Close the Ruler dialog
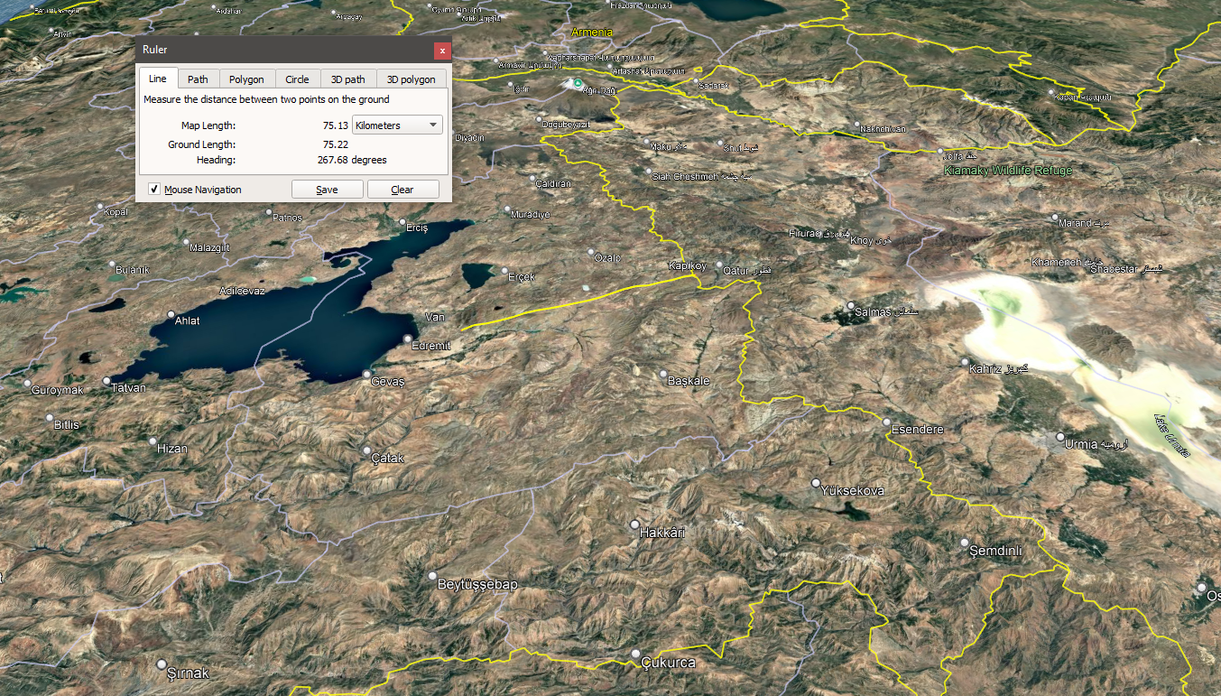The height and width of the screenshot is (696, 1221). click(x=442, y=51)
